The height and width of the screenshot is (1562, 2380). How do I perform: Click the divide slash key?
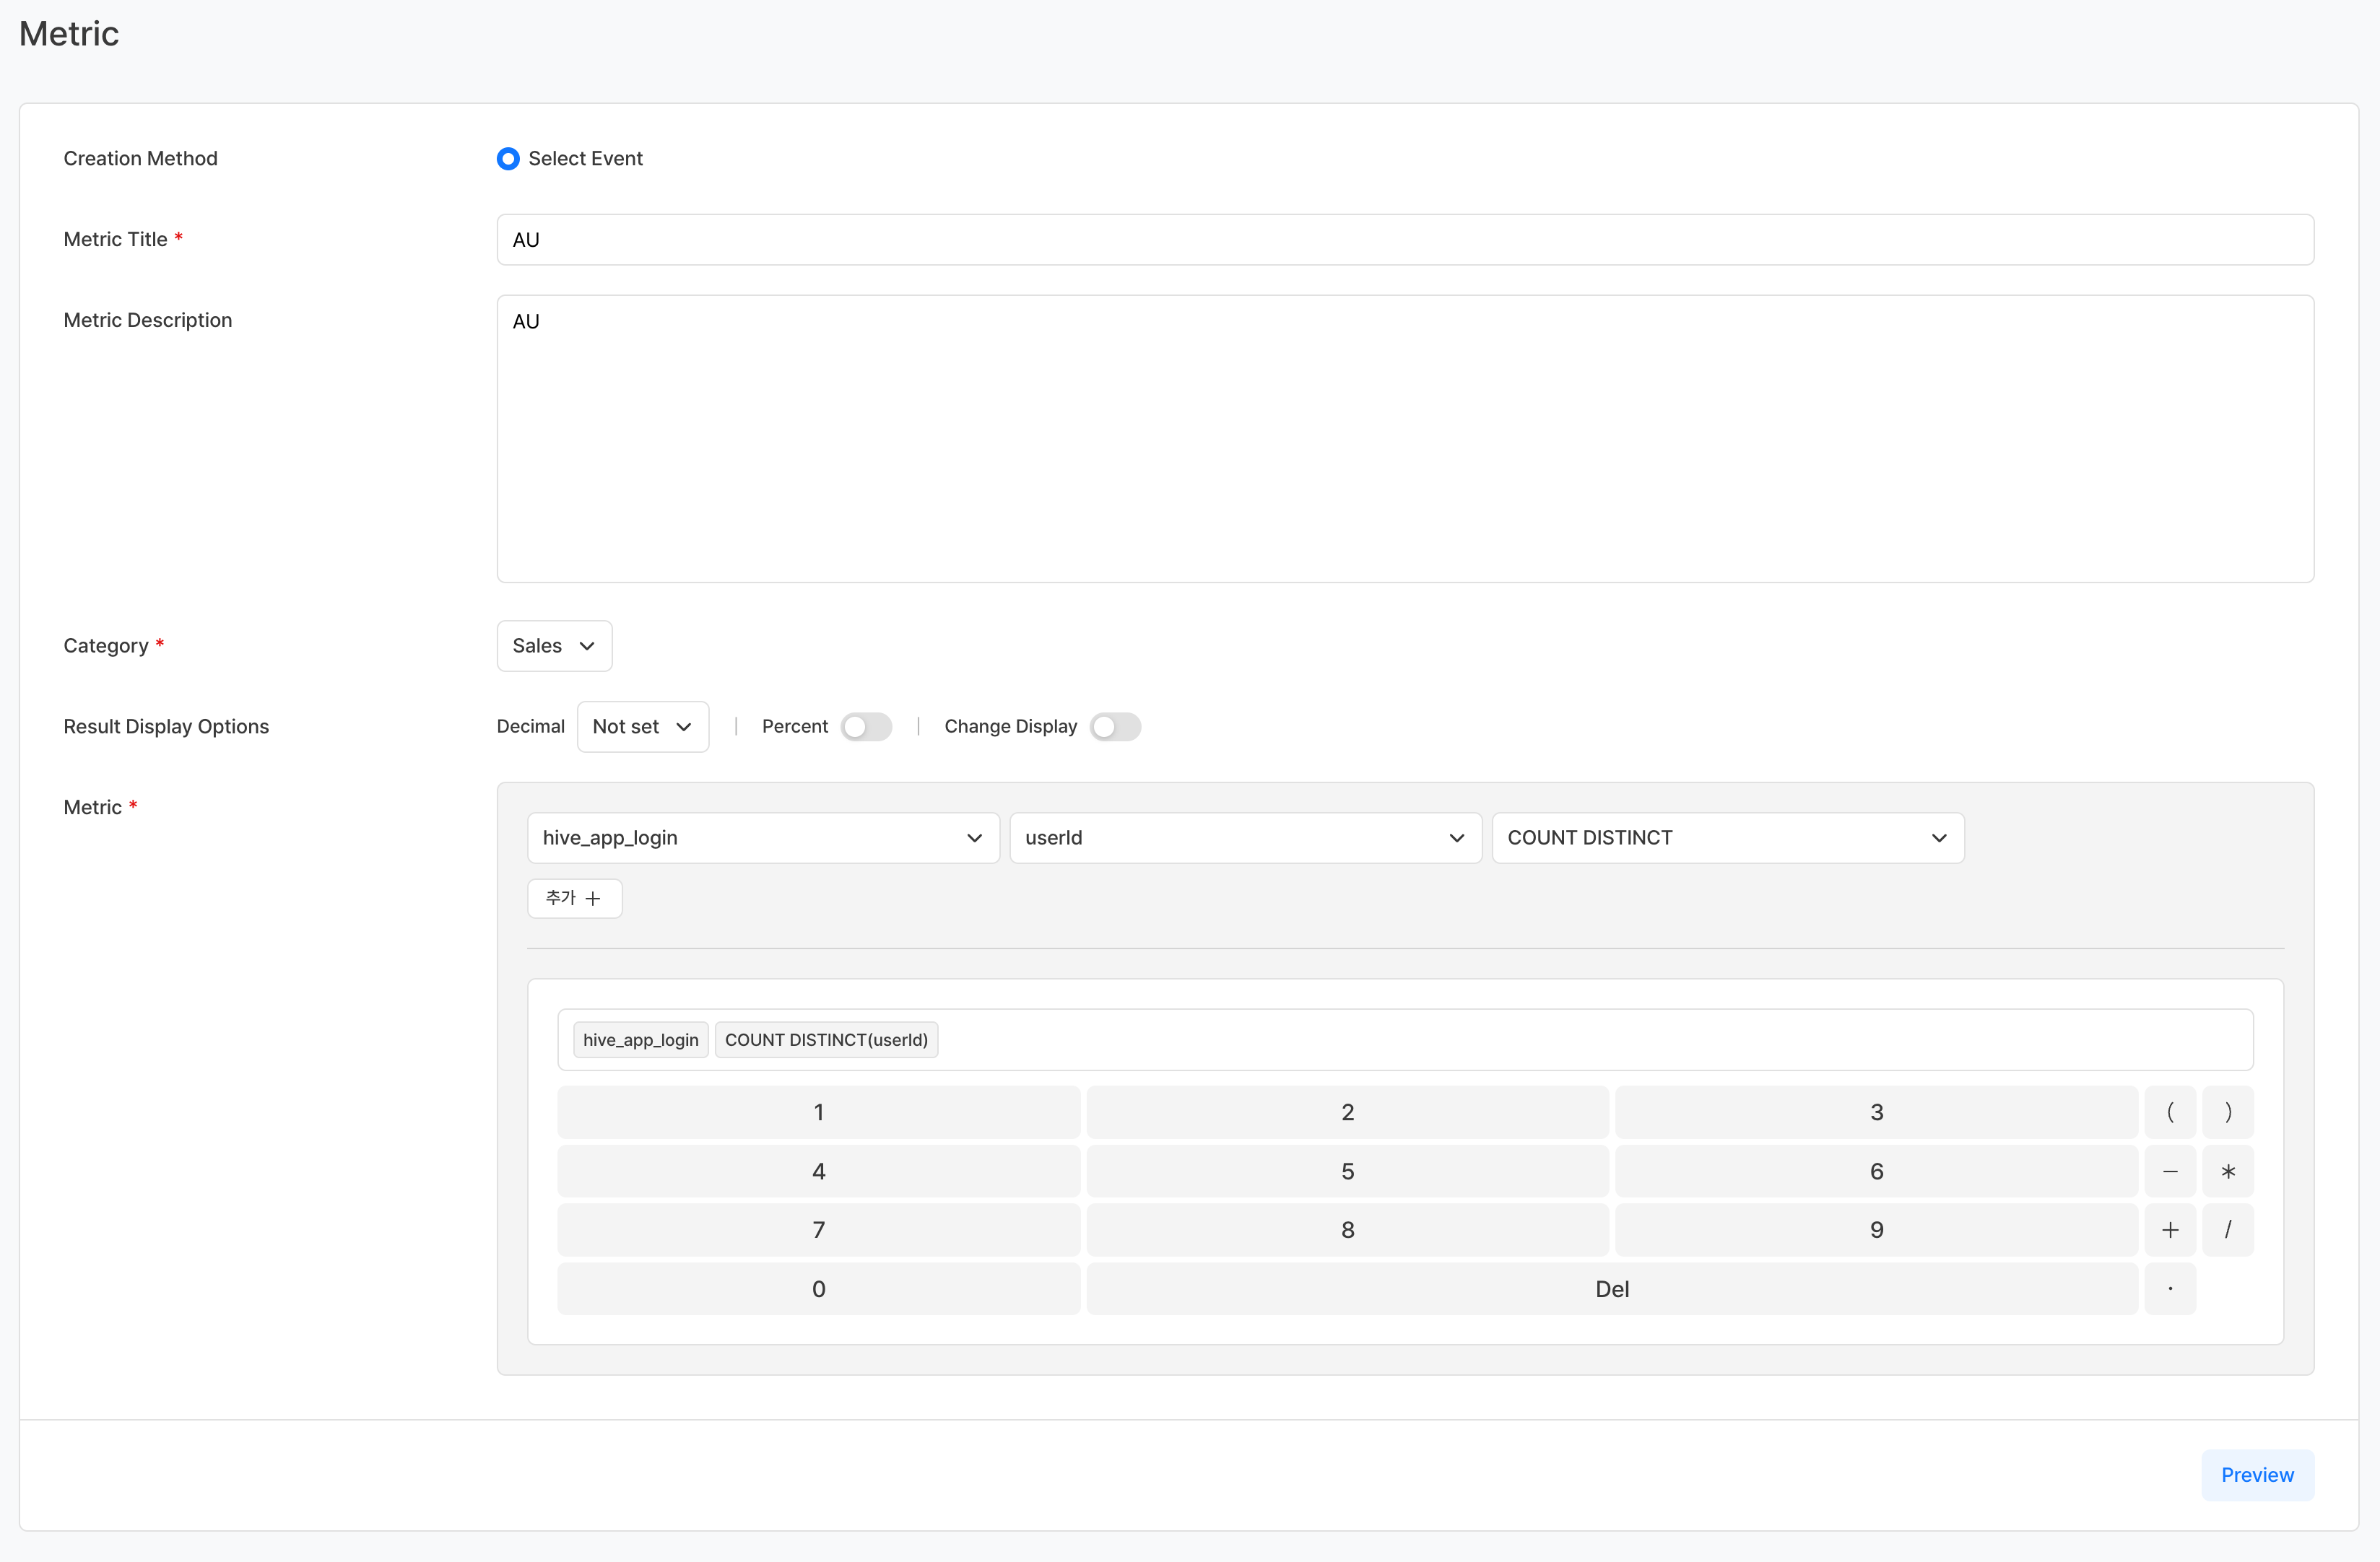pyautogui.click(x=2227, y=1230)
